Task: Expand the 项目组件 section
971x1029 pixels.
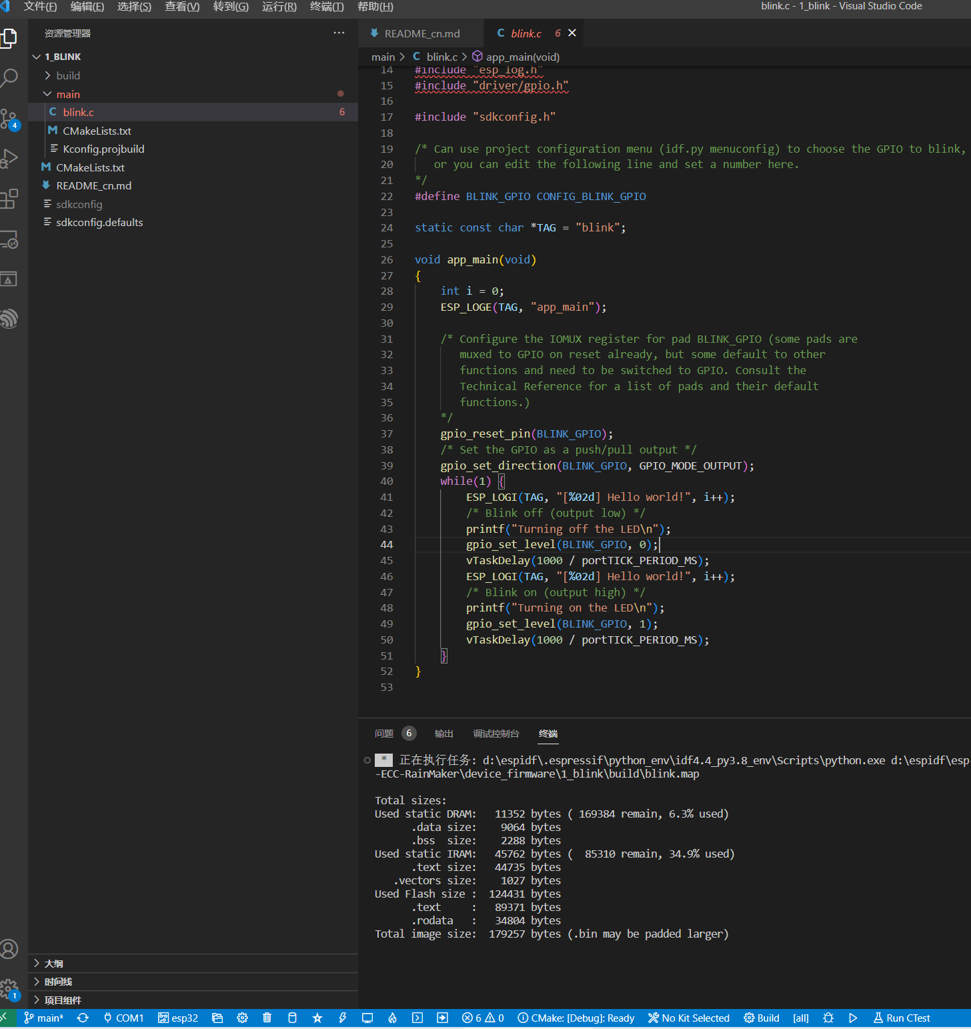Action: (x=193, y=1000)
